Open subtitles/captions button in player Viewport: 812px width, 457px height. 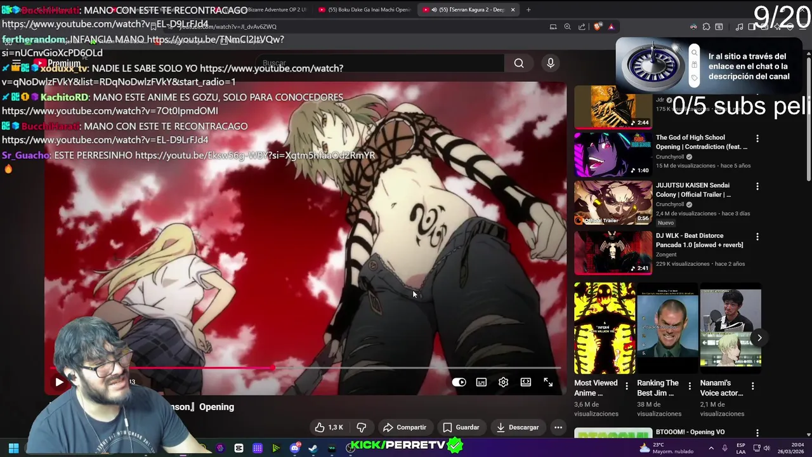tap(481, 382)
